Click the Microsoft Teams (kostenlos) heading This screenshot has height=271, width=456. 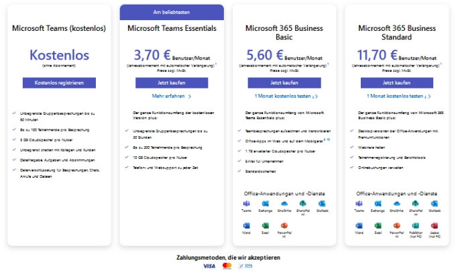tap(59, 28)
